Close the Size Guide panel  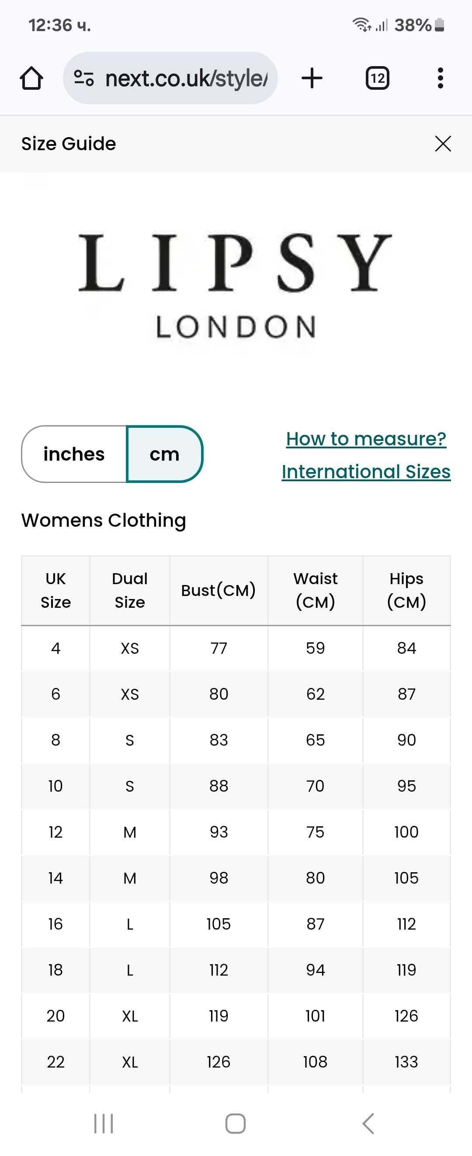[x=442, y=144]
